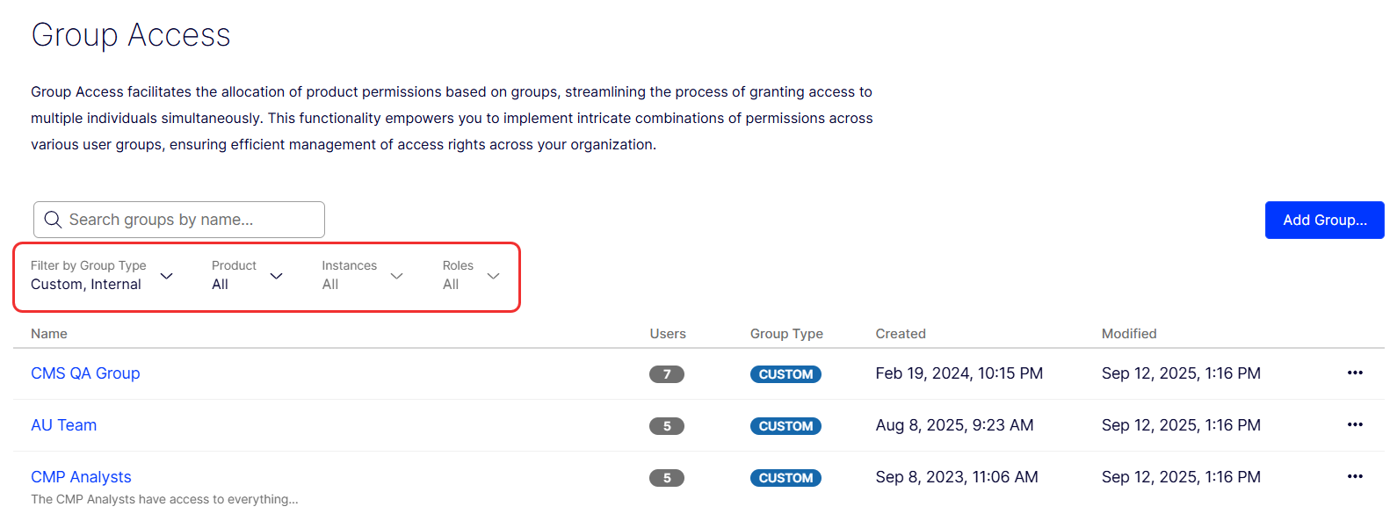Screen dimensions: 1397x514
Task: Sort by the Modified column header
Action: click(x=1129, y=334)
